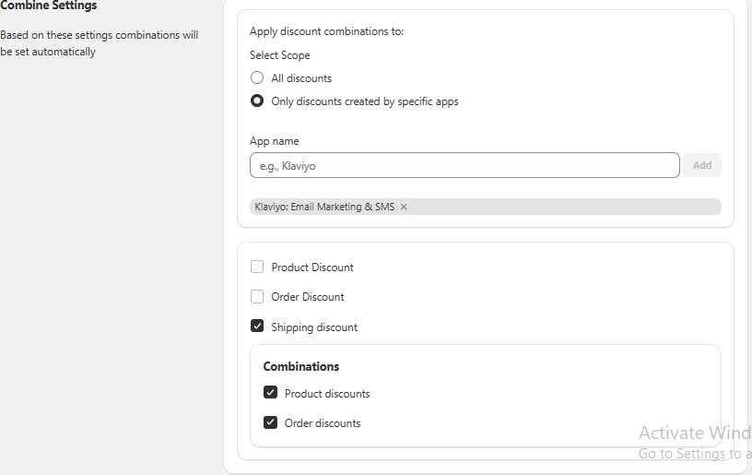
Task: Click the Add button beside App name
Action: 702,165
